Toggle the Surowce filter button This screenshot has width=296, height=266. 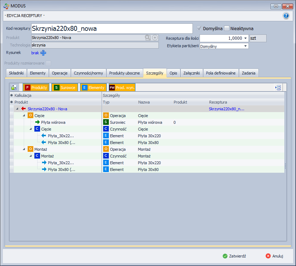(x=65, y=88)
